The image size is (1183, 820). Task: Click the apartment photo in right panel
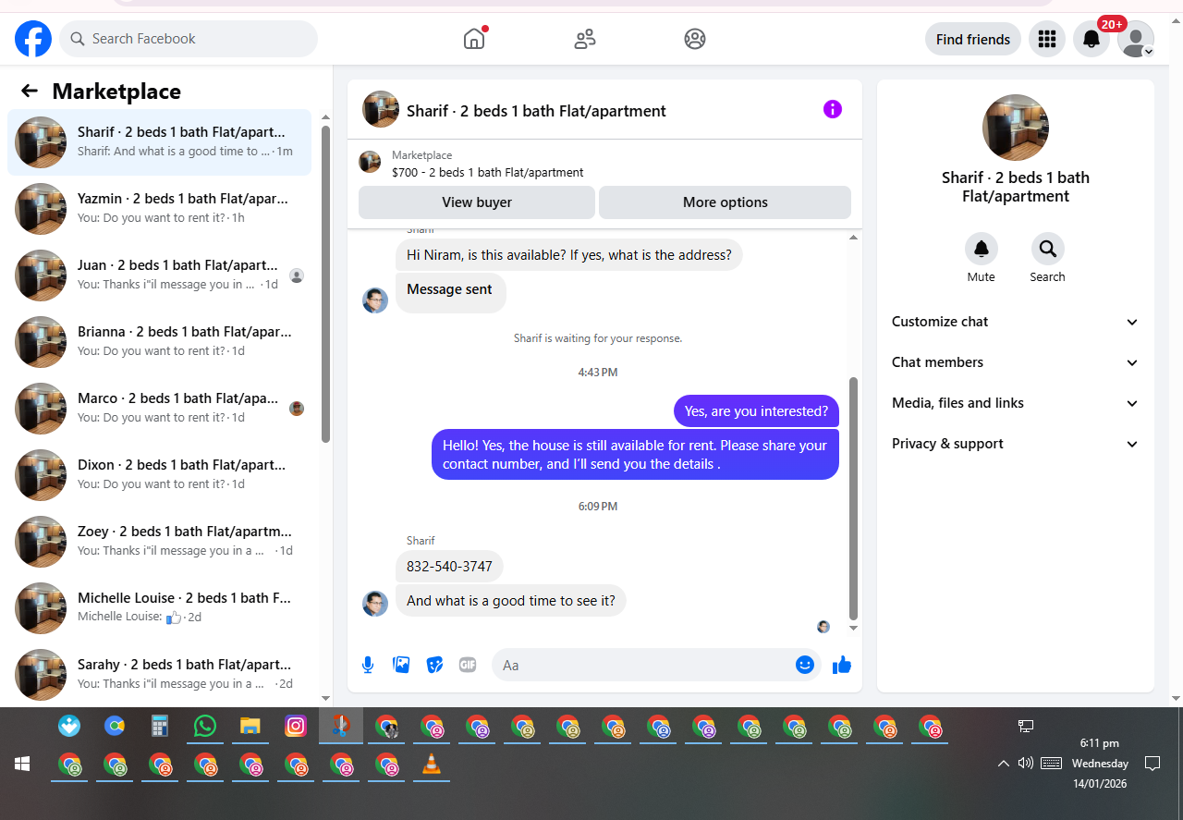click(1016, 128)
